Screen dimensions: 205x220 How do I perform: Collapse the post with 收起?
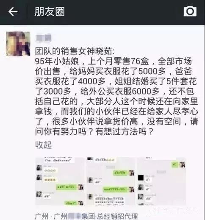pyautogui.click(x=44, y=145)
